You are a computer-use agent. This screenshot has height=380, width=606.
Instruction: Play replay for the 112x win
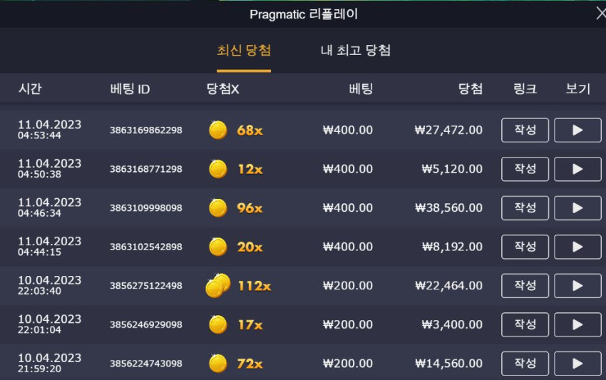click(x=577, y=286)
